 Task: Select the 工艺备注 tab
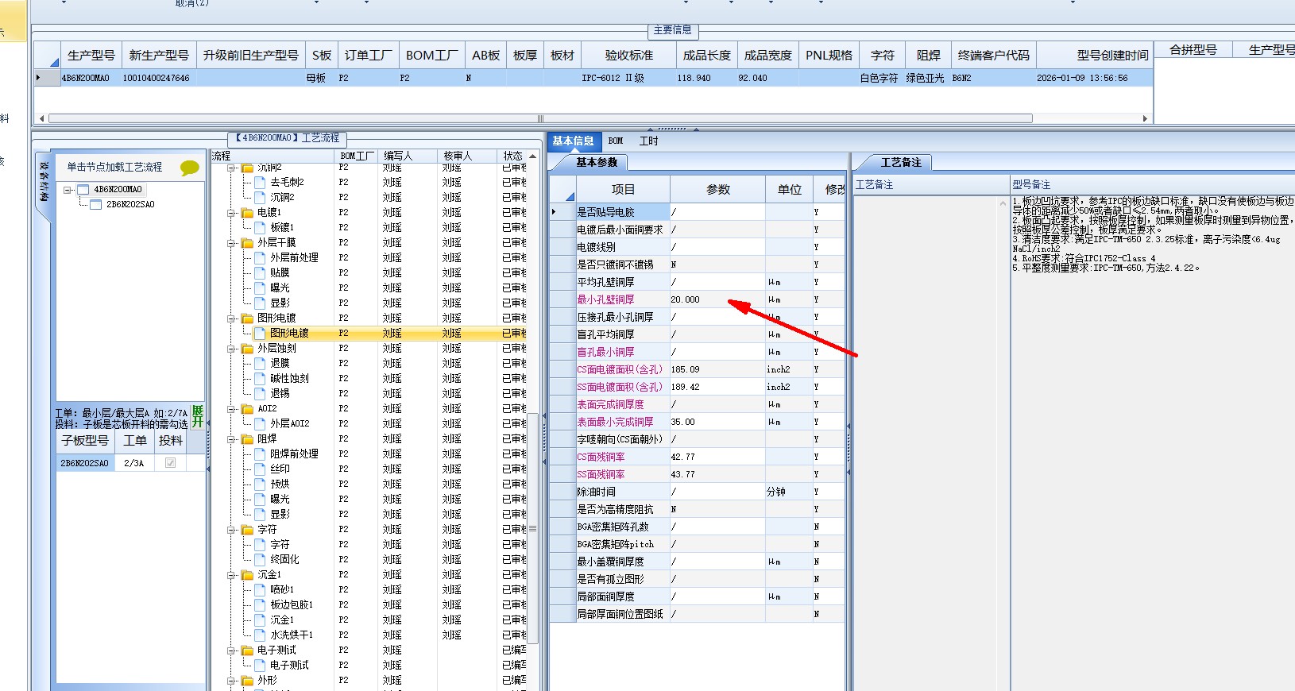click(901, 163)
